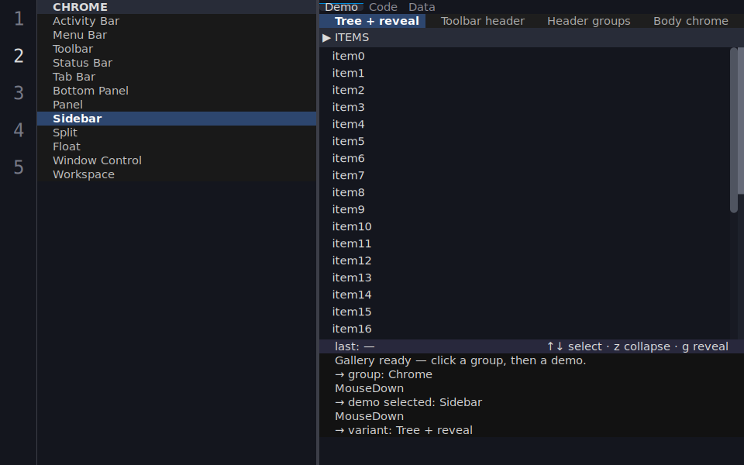This screenshot has width=744, height=465.
Task: Open the Float demo
Action: [x=177, y=146]
